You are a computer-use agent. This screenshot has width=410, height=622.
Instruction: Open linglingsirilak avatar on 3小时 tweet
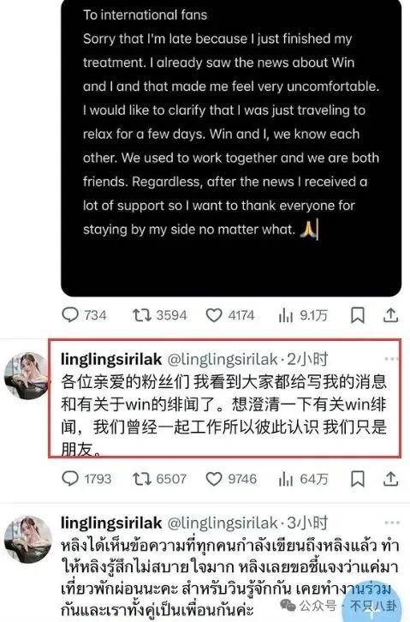click(x=27, y=540)
